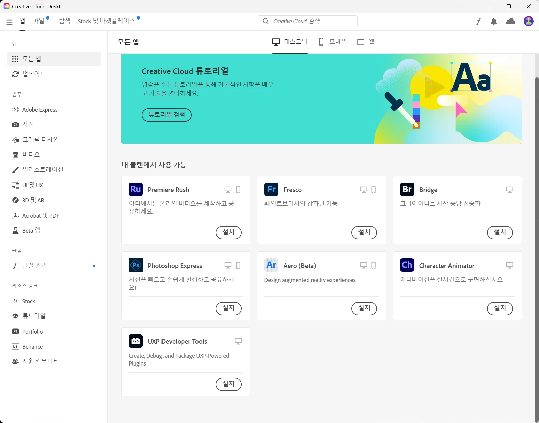This screenshot has height=423, width=539.
Task: Open cloud sync status icon
Action: 511,21
